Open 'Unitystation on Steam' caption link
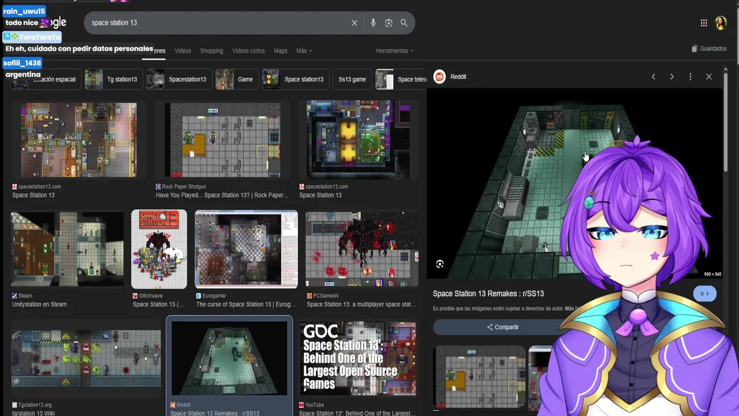The image size is (739, 416). [x=39, y=304]
